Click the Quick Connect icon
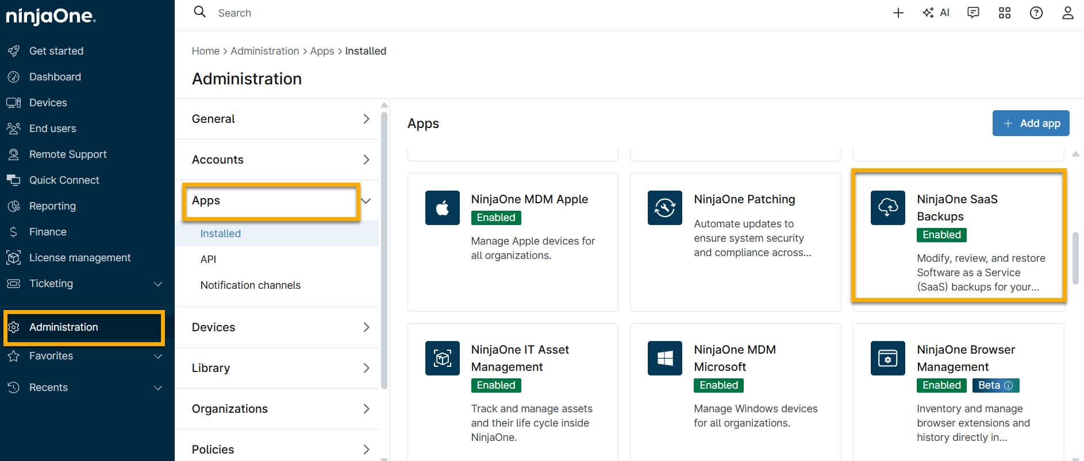 pyautogui.click(x=14, y=180)
